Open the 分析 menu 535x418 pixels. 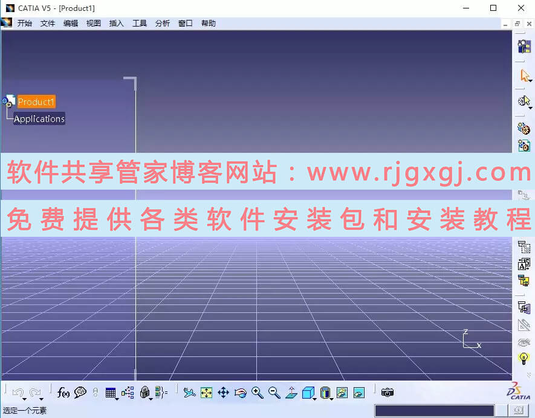click(x=163, y=23)
